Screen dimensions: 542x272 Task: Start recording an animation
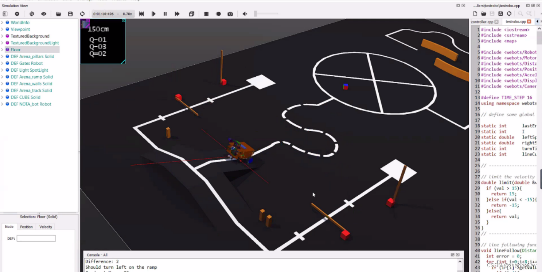(218, 14)
